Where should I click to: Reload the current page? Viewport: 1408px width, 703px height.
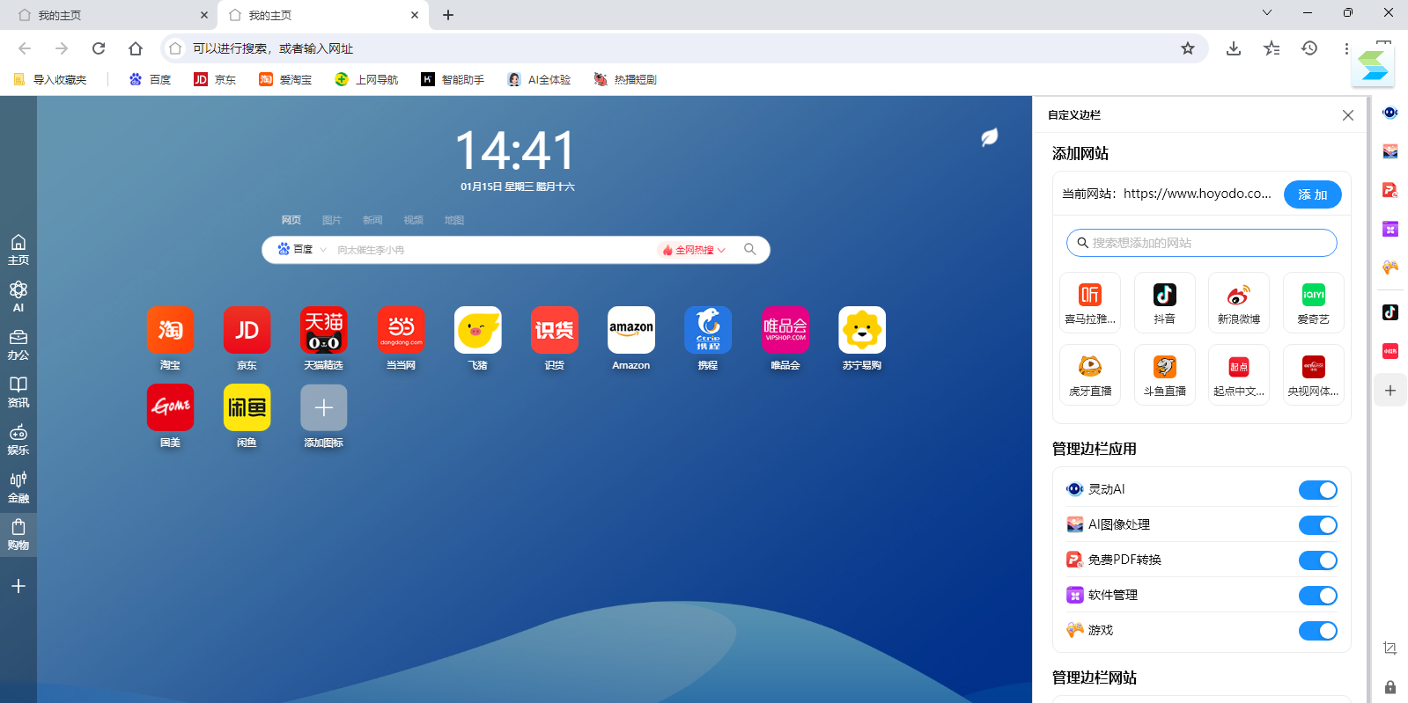click(99, 48)
